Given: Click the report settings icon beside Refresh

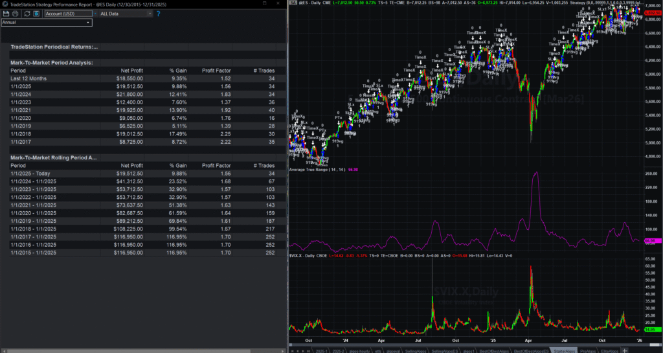Looking at the screenshot, I should pyautogui.click(x=36, y=13).
